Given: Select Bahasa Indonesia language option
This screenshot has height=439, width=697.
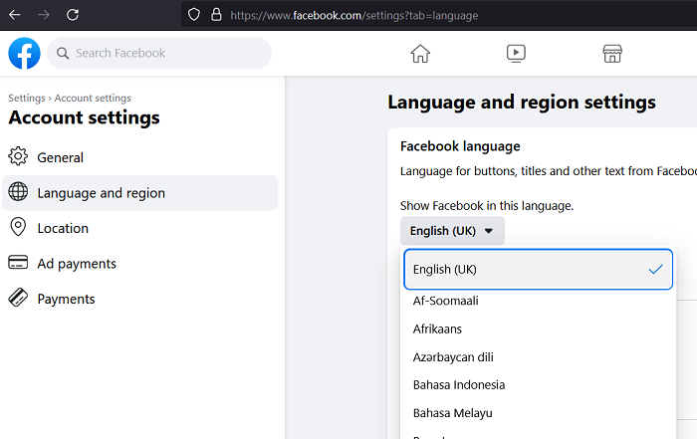Looking at the screenshot, I should (459, 384).
